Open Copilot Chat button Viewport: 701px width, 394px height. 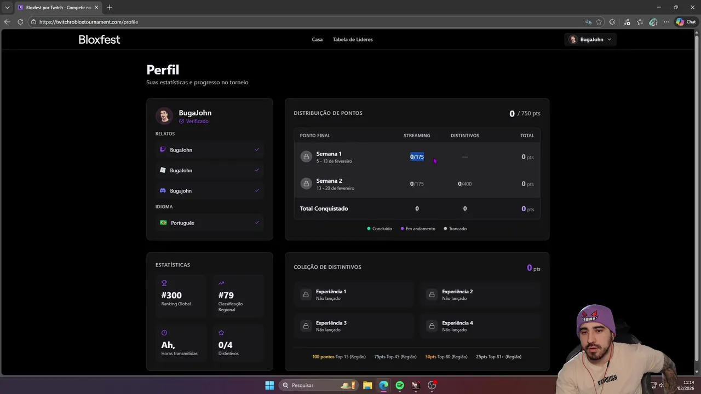click(x=686, y=22)
